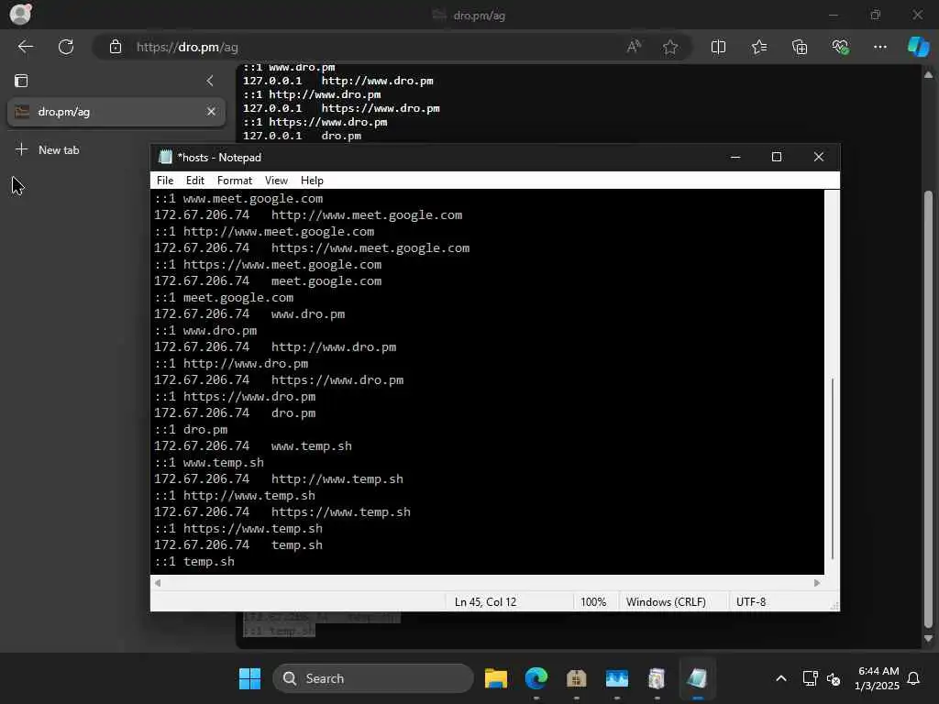Open the clock showing 6:44 AM

coord(877,678)
